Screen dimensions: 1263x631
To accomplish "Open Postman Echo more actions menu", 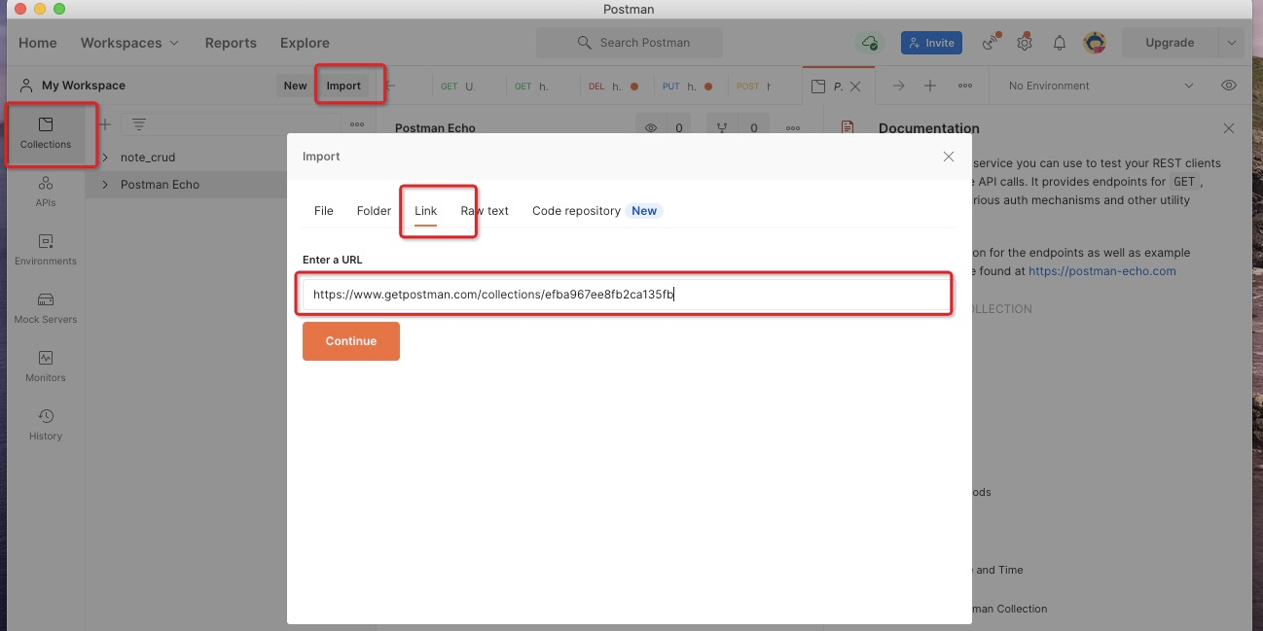I will pos(794,127).
